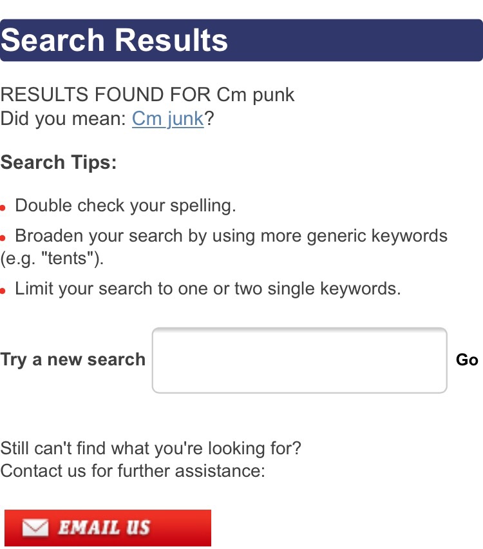Viewport: 483px width, 549px height.
Task: Click the EMAIL US button label
Action: 104,528
